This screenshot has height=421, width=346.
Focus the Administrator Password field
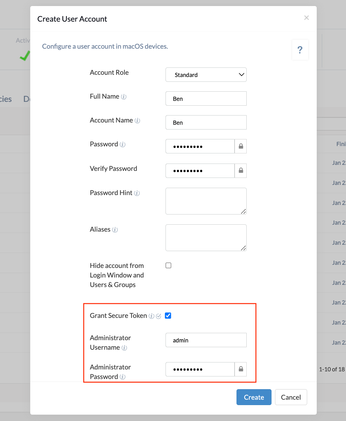coord(200,369)
